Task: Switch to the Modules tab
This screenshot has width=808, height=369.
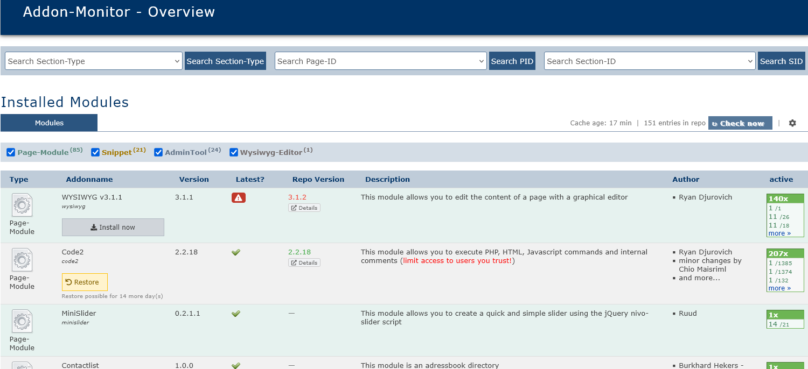Action: coord(49,123)
